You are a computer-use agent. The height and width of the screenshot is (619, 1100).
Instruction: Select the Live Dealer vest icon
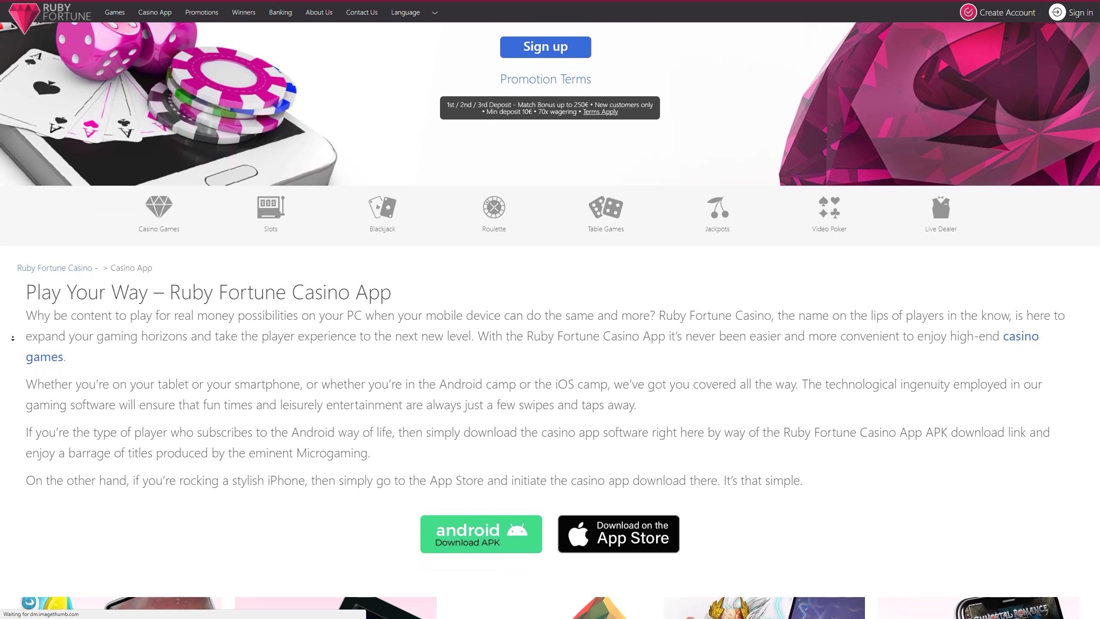941,207
